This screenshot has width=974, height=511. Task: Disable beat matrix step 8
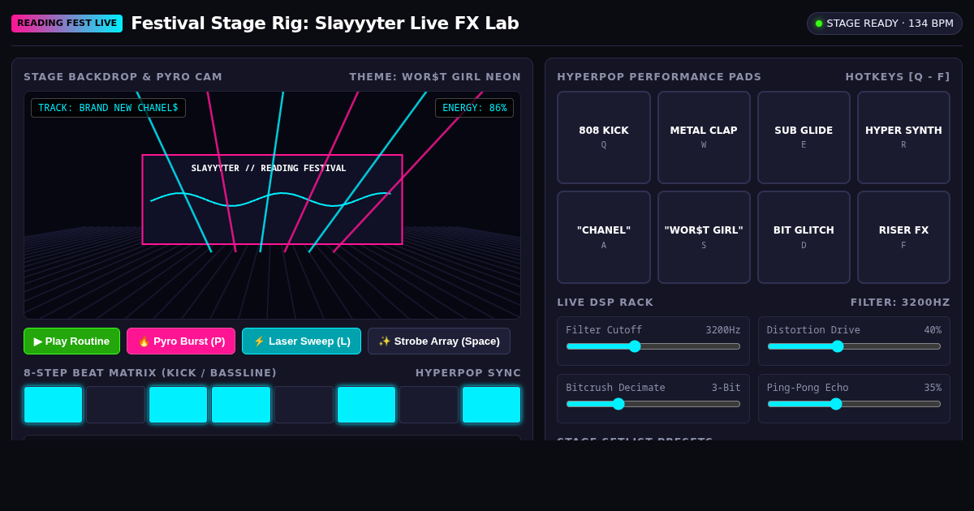click(491, 405)
